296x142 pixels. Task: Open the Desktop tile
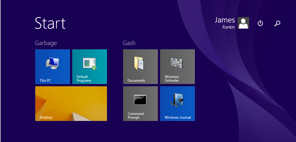coord(71,104)
